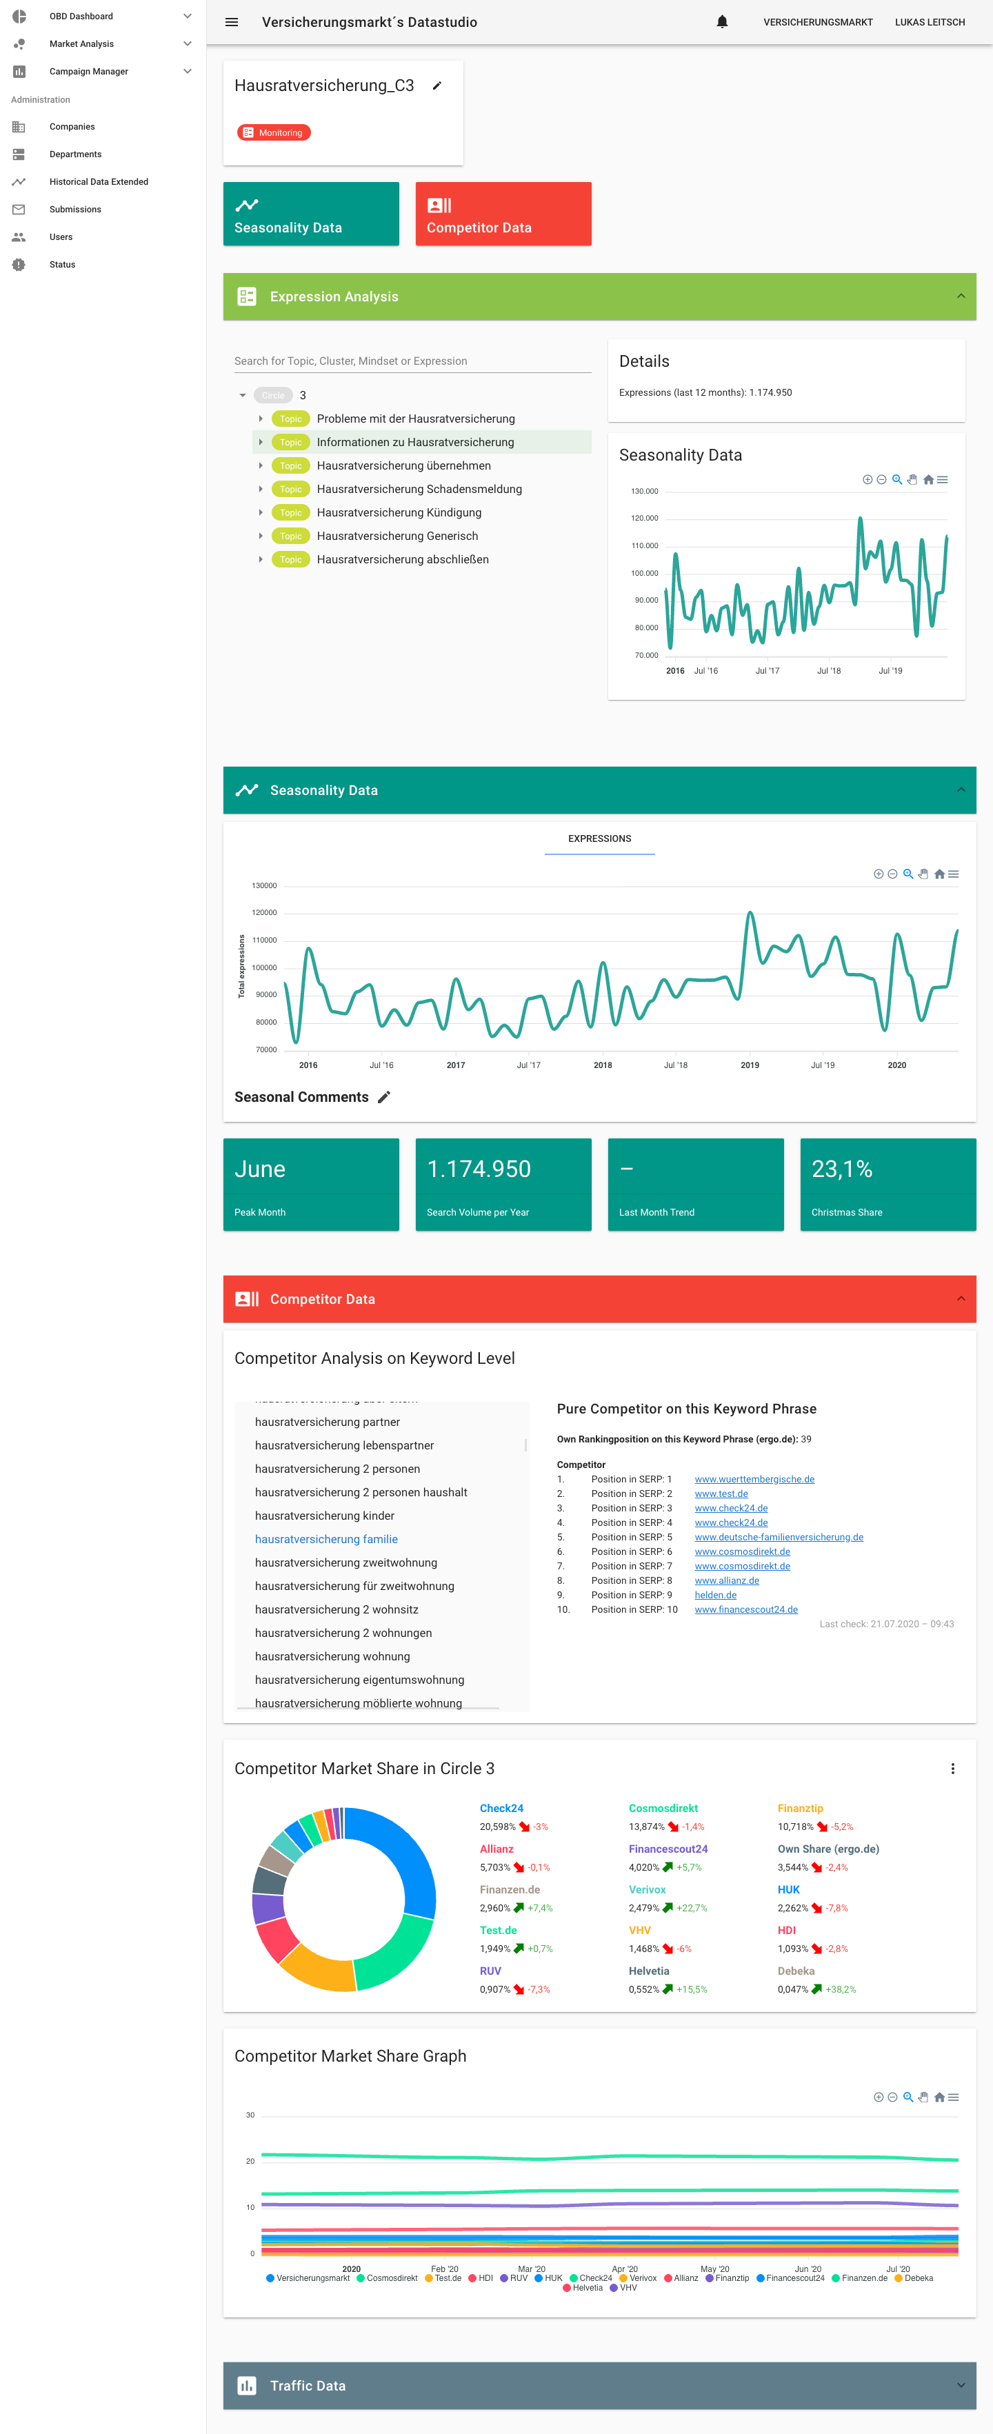Toggle Cosmosdirekt series in graph legend

[x=386, y=2278]
